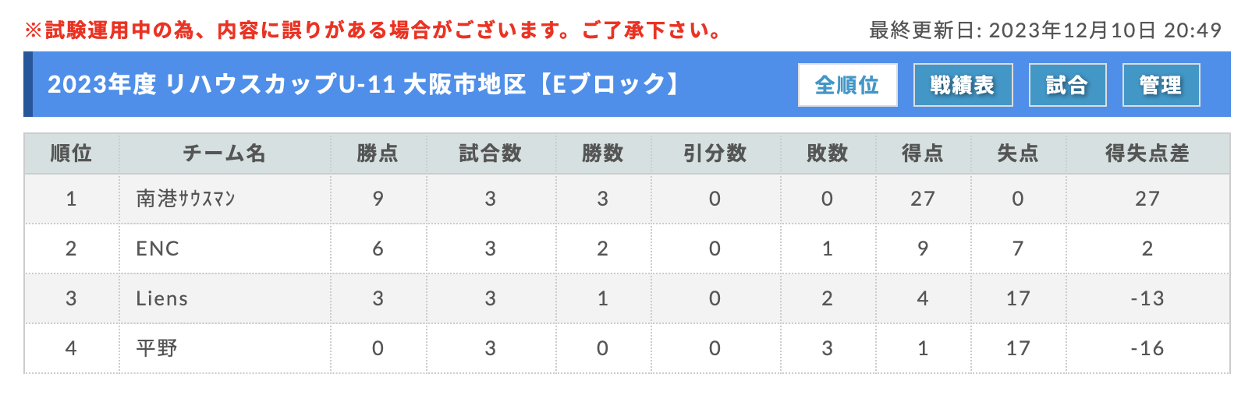Image resolution: width=1259 pixels, height=402 pixels.
Task: Click the 最終更新日 timestamp text
Action: (x=1045, y=30)
